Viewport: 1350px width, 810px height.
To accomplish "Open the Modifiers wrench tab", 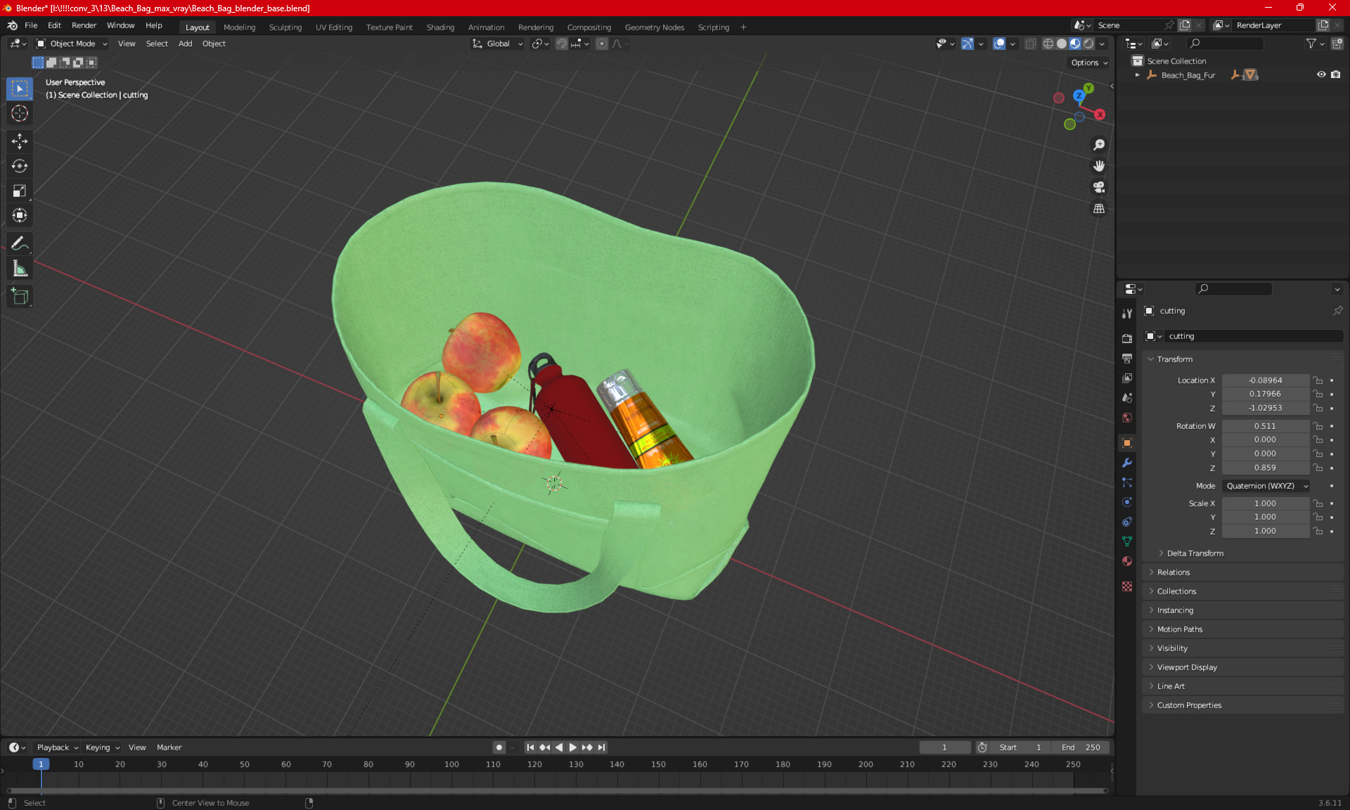I will pyautogui.click(x=1127, y=463).
